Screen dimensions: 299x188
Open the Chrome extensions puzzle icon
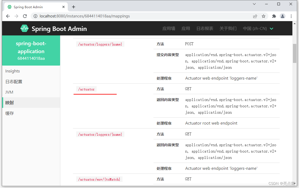point(274,16)
